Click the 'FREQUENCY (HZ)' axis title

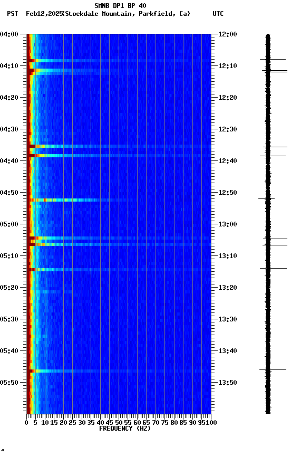click(x=125, y=429)
